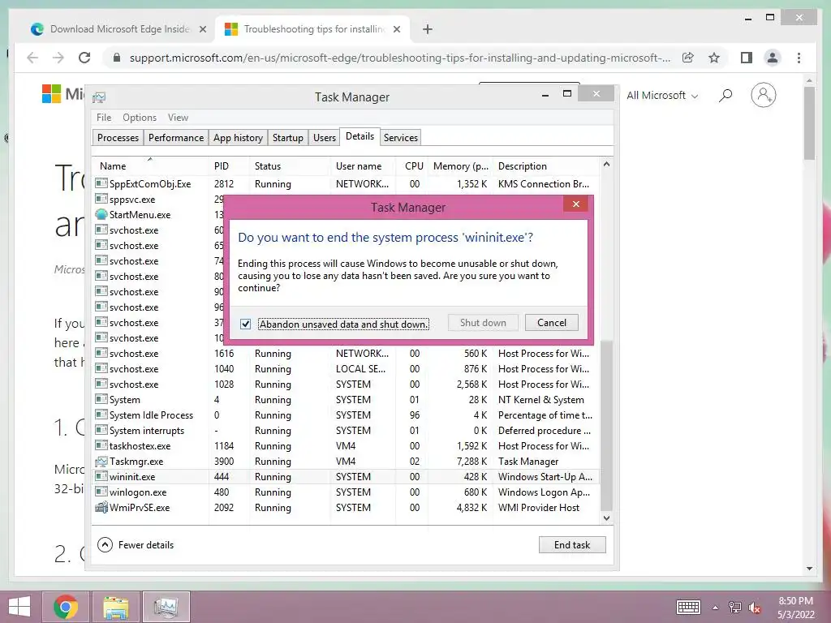Image resolution: width=831 pixels, height=623 pixels.
Task: Sort by the Status column header
Action: tap(290, 165)
